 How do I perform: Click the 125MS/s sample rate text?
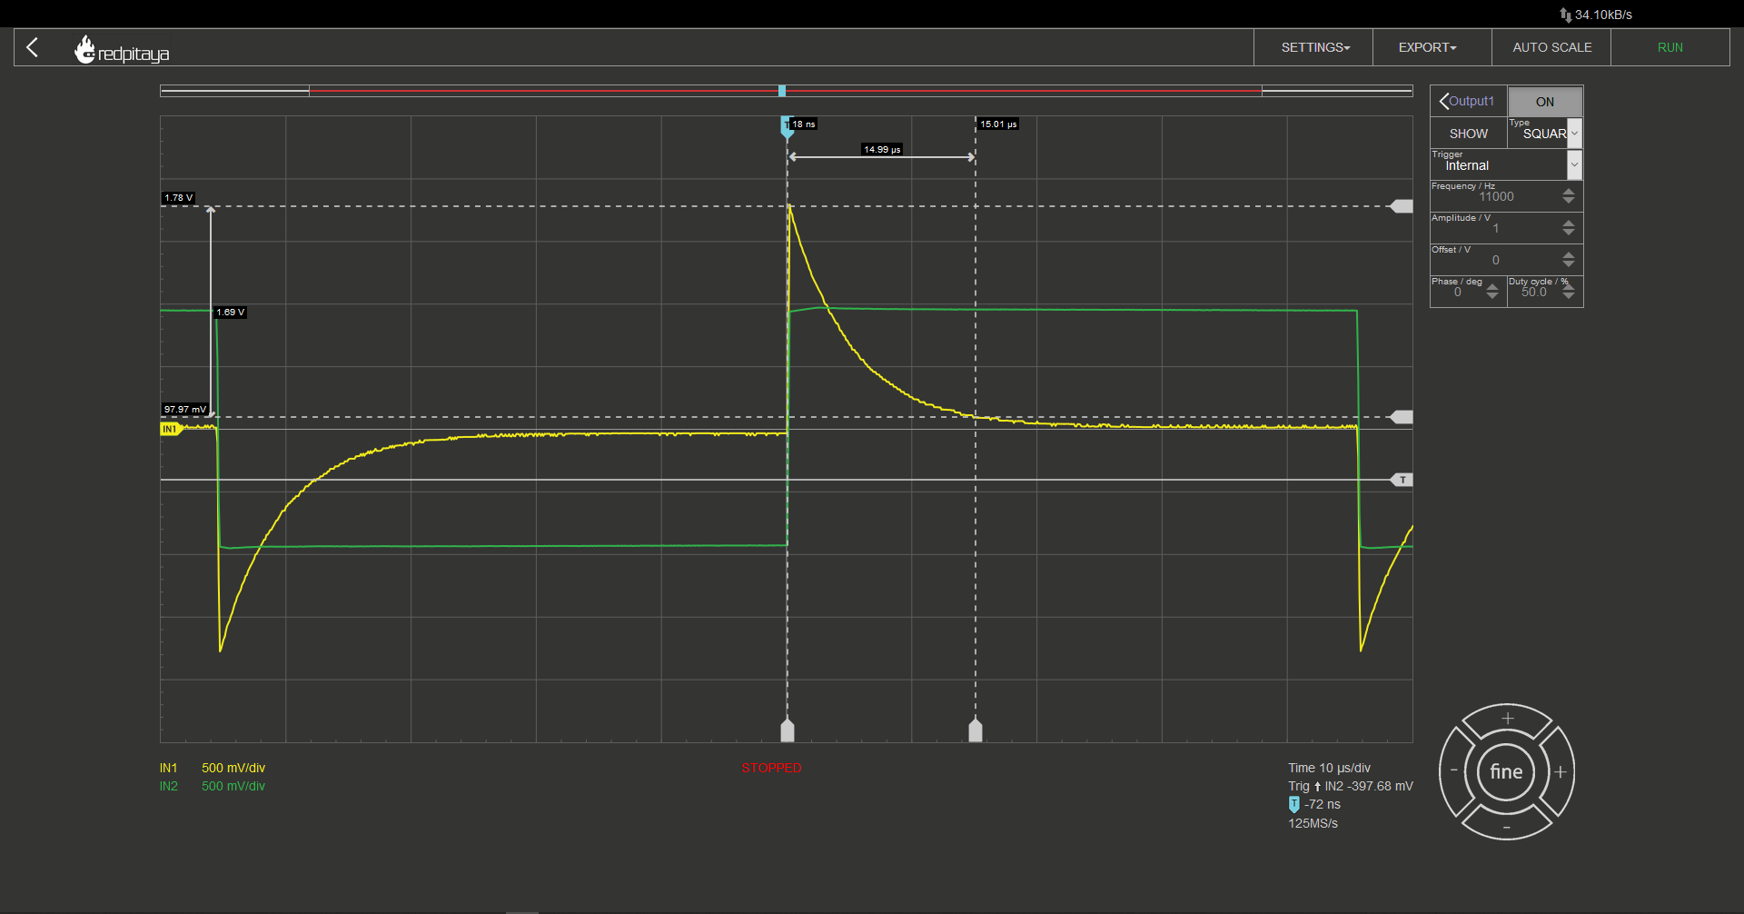[1313, 823]
